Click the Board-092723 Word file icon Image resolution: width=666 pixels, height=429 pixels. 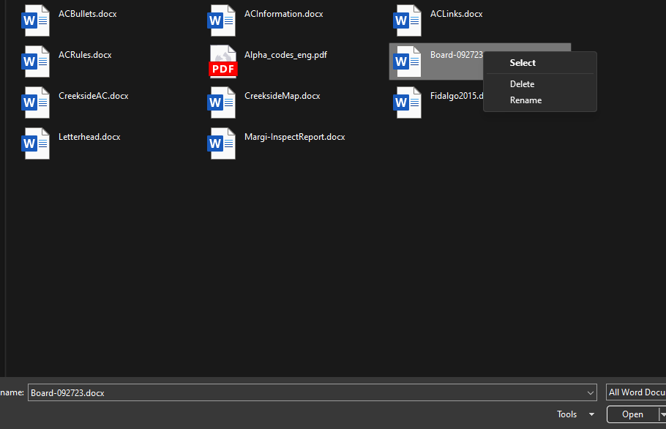click(408, 61)
